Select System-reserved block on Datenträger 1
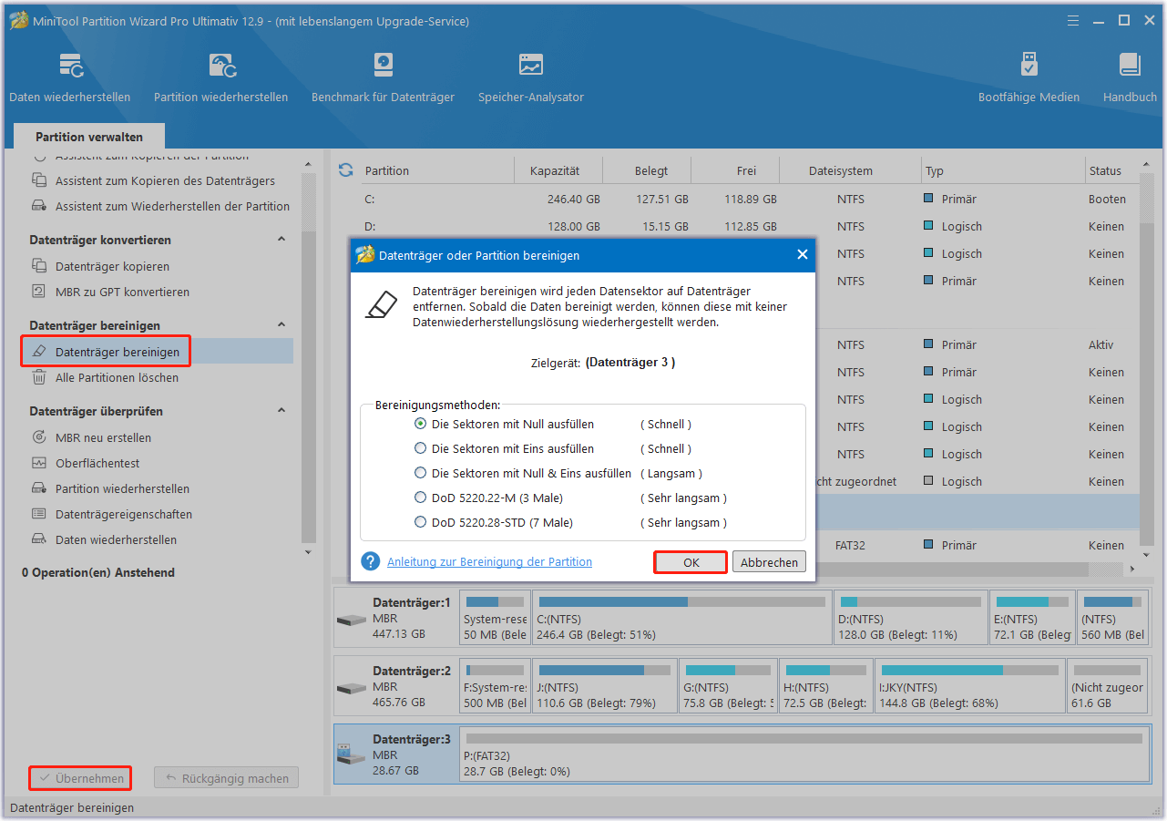The height and width of the screenshot is (821, 1167). [495, 618]
